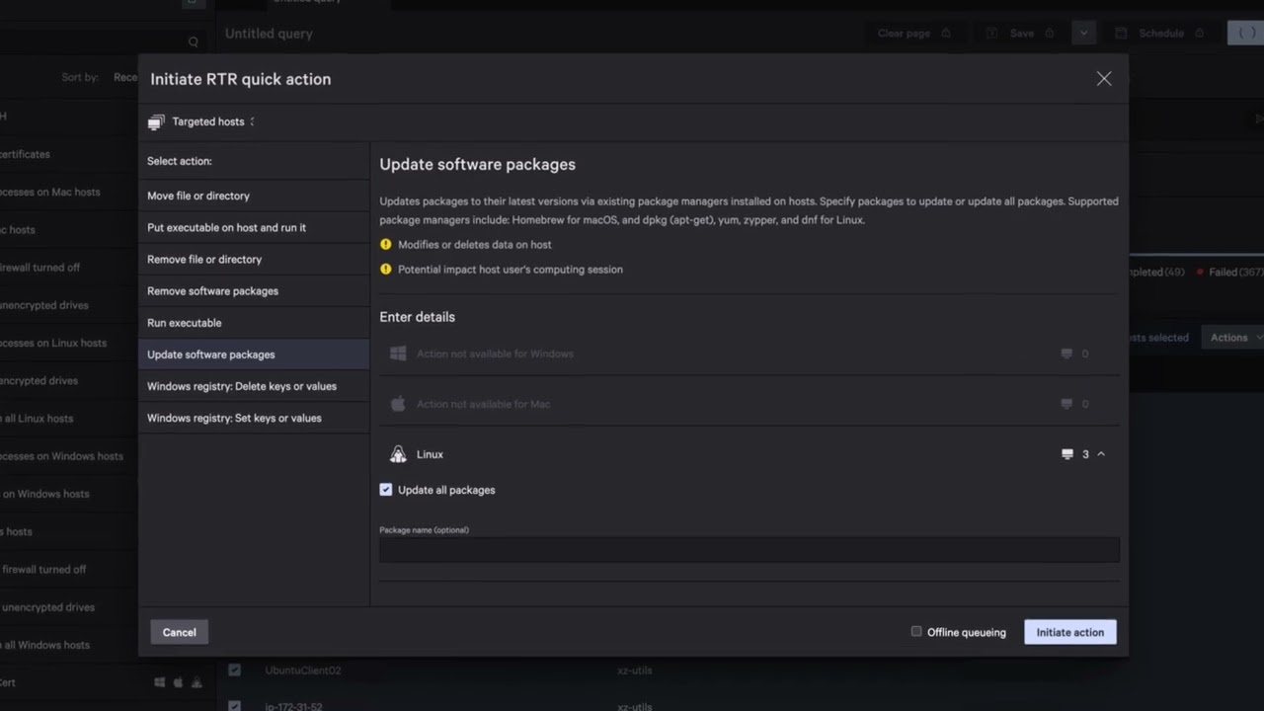Click the Save disk icon in background toolbar

click(992, 34)
